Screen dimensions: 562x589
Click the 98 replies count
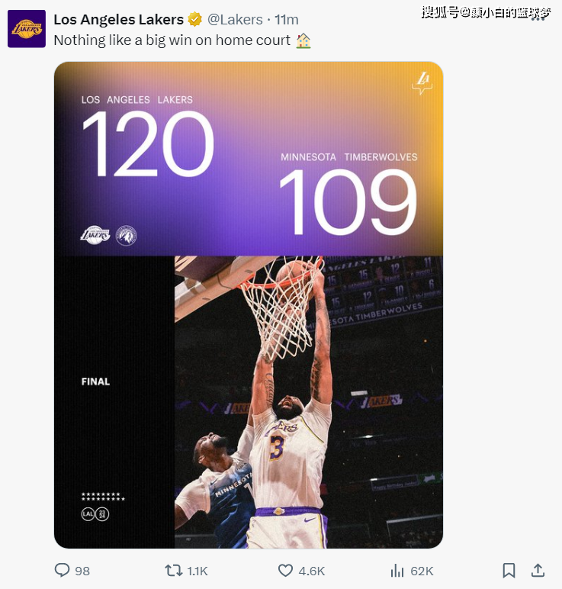(x=82, y=571)
